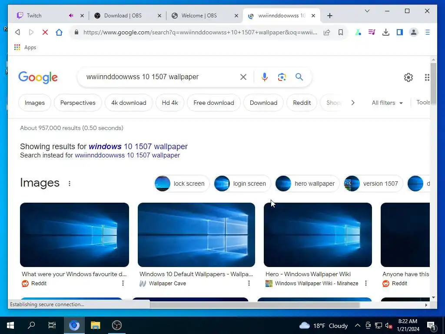Screen dimensions: 445x334
Task: Select the Hd 4k filter chip
Action: pos(170,103)
